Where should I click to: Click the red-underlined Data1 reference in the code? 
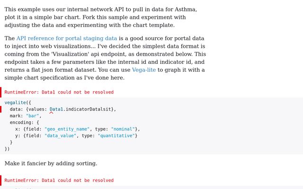coord(56,109)
